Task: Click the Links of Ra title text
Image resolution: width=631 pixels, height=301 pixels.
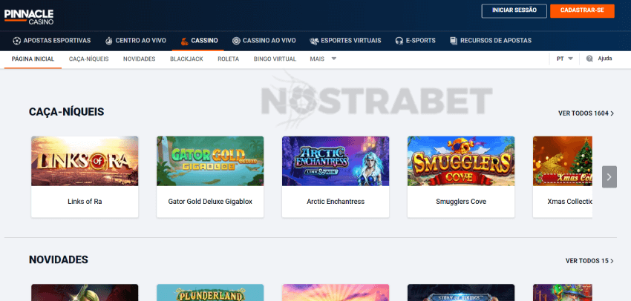Action: (85, 202)
